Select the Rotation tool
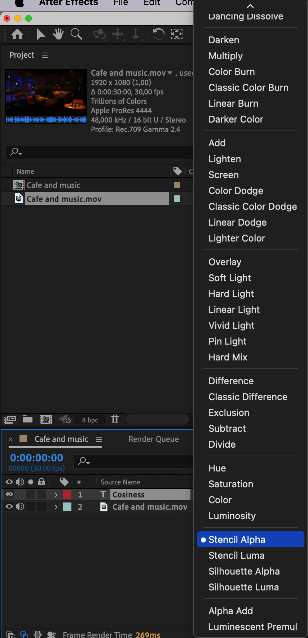Image resolution: width=308 pixels, height=638 pixels. [158, 35]
